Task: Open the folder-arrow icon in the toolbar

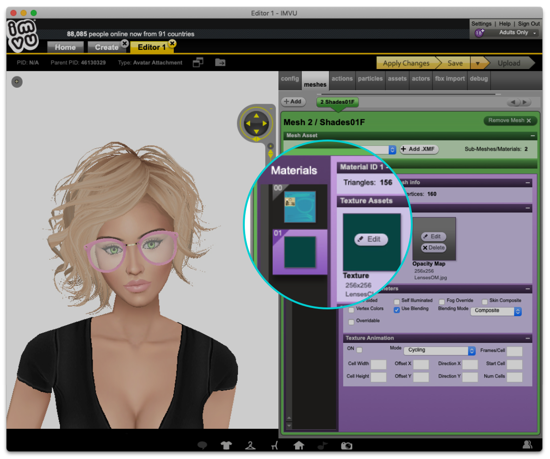Action: [220, 62]
